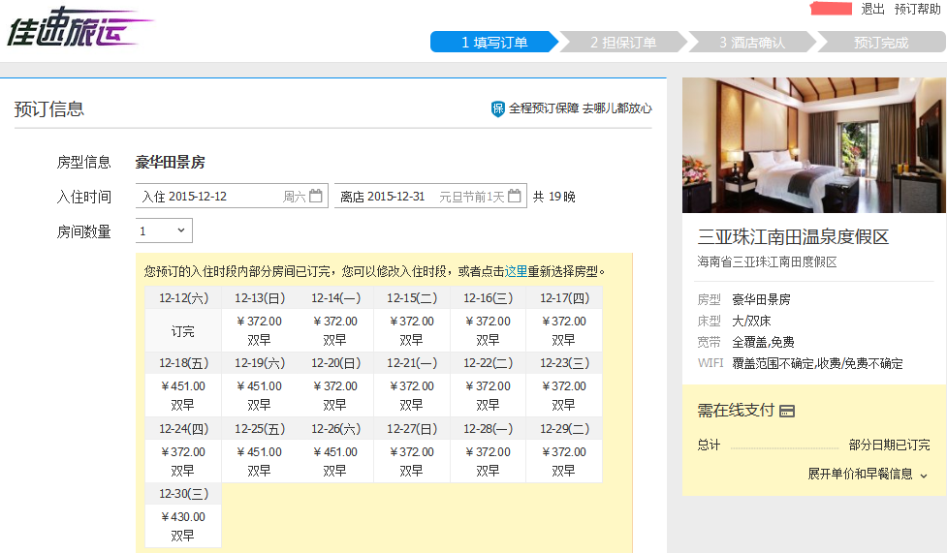Click the online payment card icon
The height and width of the screenshot is (553, 947).
[x=787, y=412]
